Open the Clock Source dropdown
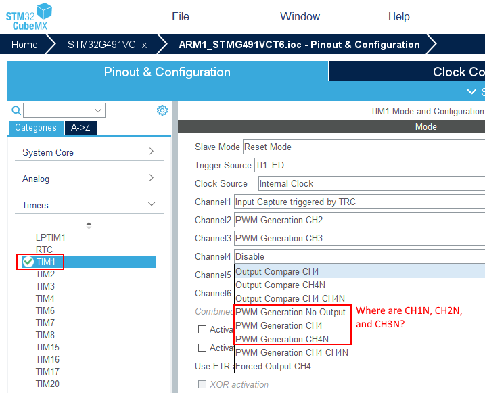This screenshot has height=393, width=485. pyautogui.click(x=371, y=183)
